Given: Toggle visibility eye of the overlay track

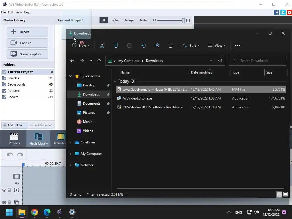Looking at the screenshot, I should [4, 202].
